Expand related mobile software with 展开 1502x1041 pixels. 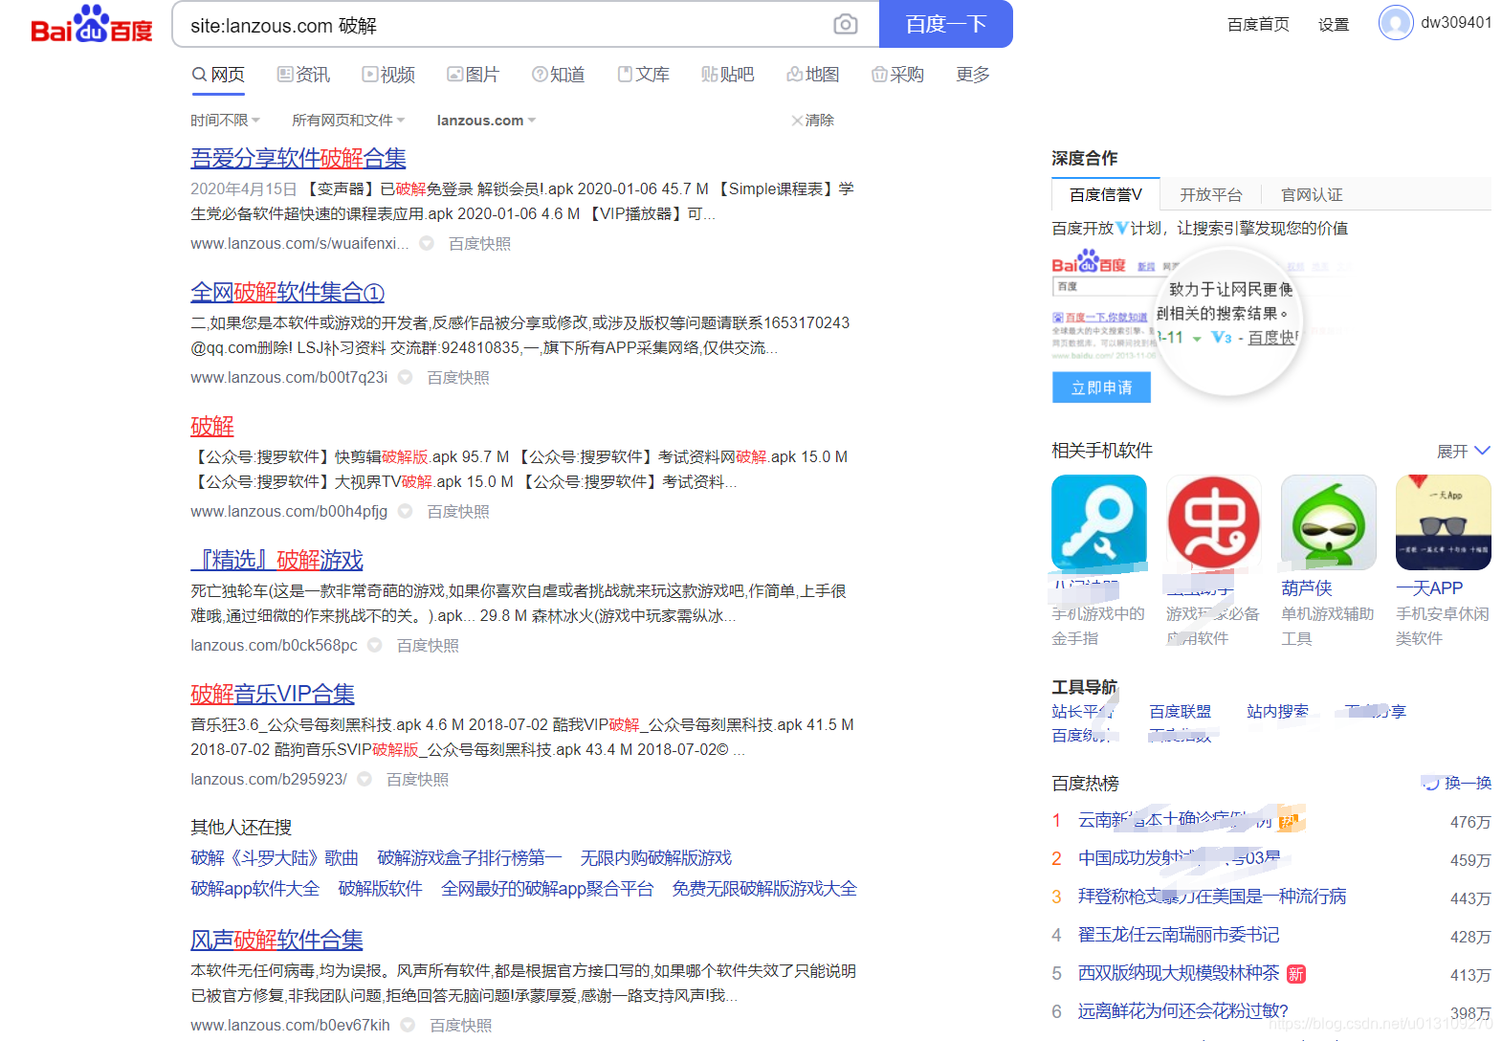[x=1464, y=451]
